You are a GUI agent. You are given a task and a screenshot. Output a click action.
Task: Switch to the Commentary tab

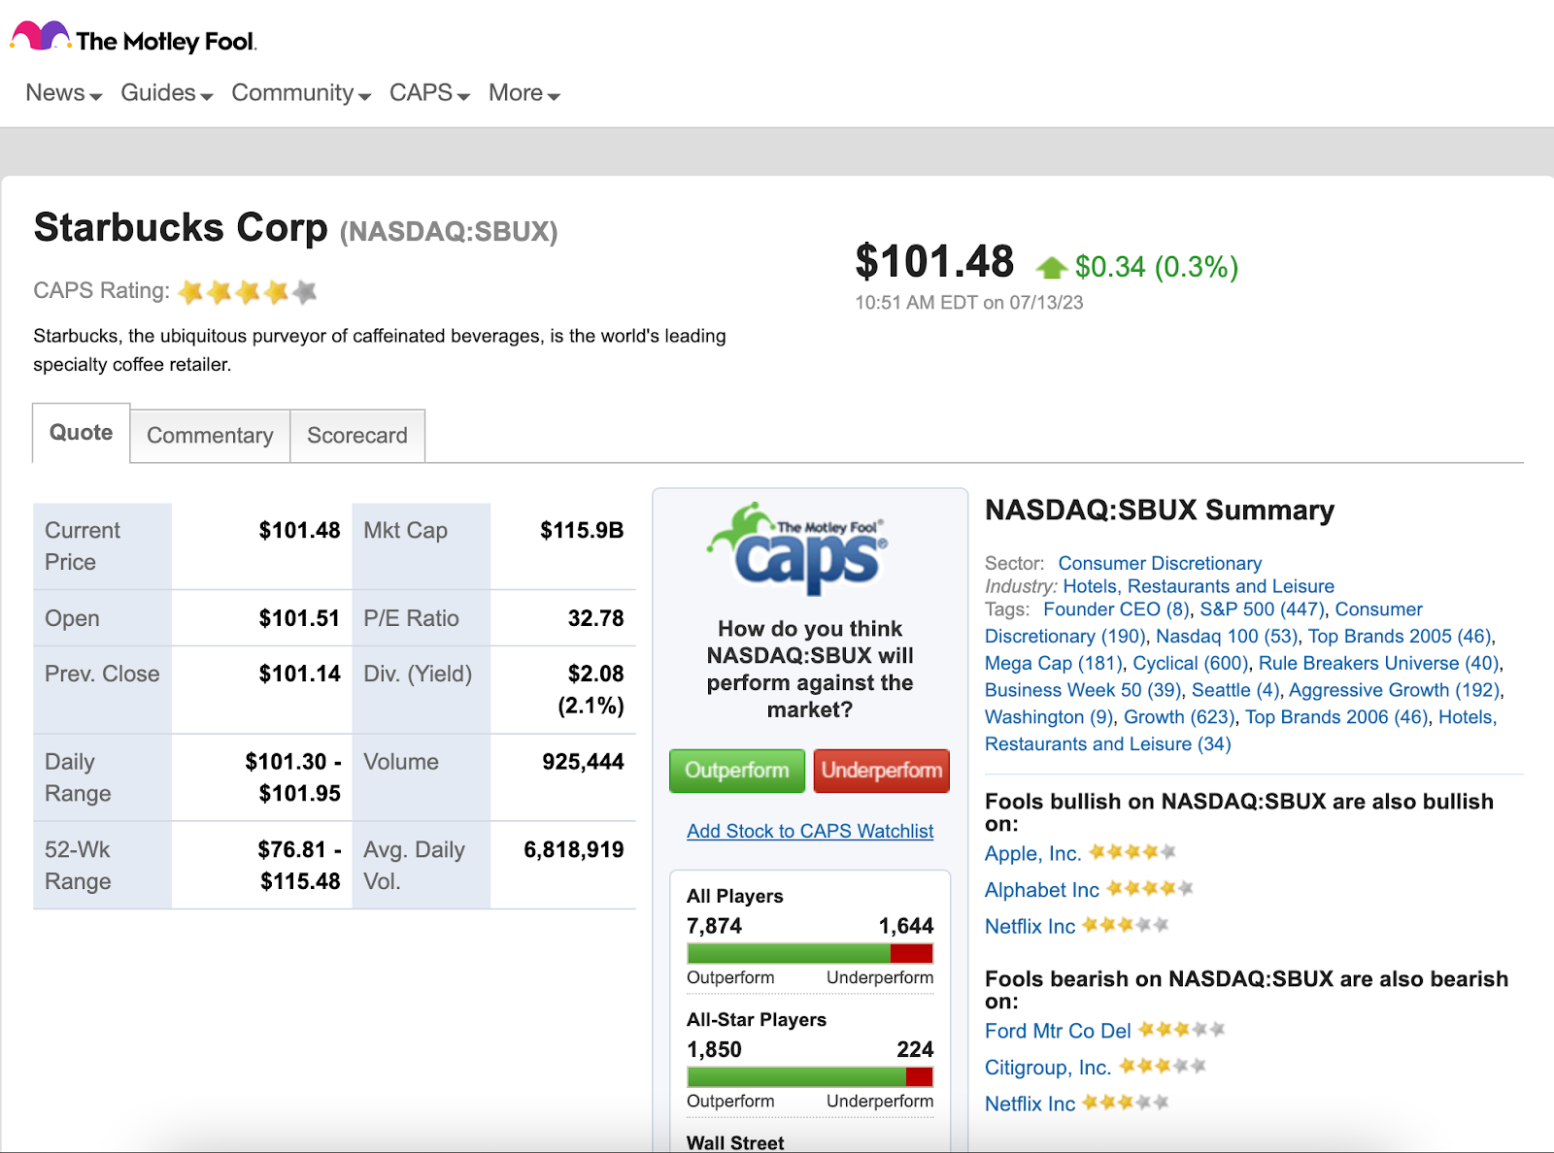(x=210, y=436)
